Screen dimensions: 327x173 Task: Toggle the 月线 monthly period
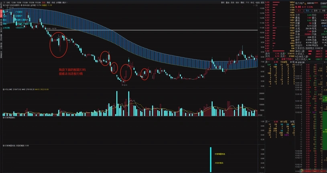coord(53,2)
